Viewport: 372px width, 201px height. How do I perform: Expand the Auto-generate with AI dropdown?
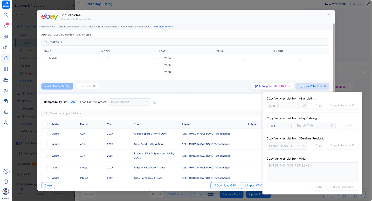coord(272,86)
